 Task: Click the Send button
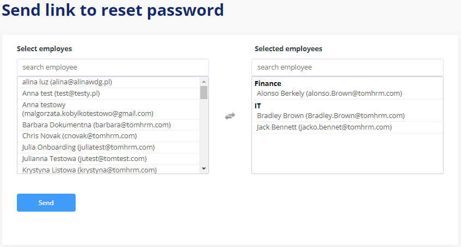pos(46,202)
